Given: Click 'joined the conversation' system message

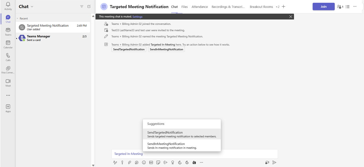Looking at the screenshot, I should click(141, 24).
